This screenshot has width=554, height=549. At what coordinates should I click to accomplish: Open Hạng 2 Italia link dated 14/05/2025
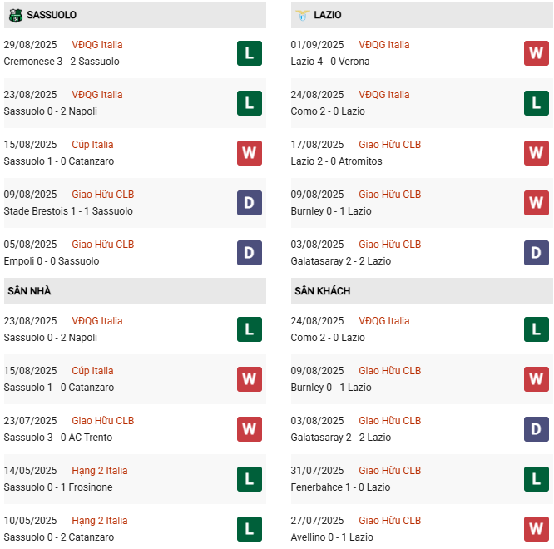[x=100, y=471]
